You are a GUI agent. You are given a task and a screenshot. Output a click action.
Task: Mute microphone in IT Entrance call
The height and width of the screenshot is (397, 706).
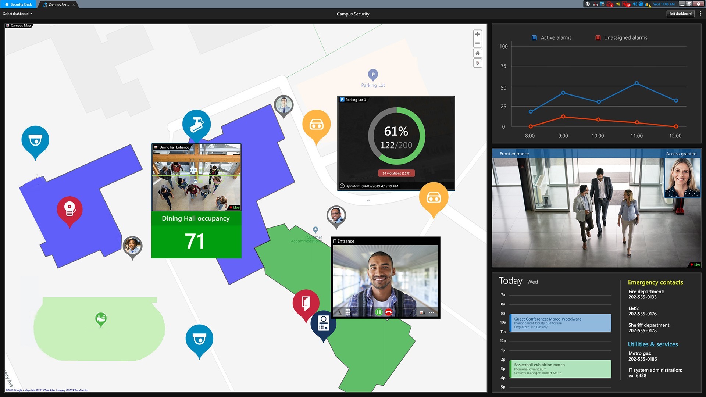(x=339, y=312)
